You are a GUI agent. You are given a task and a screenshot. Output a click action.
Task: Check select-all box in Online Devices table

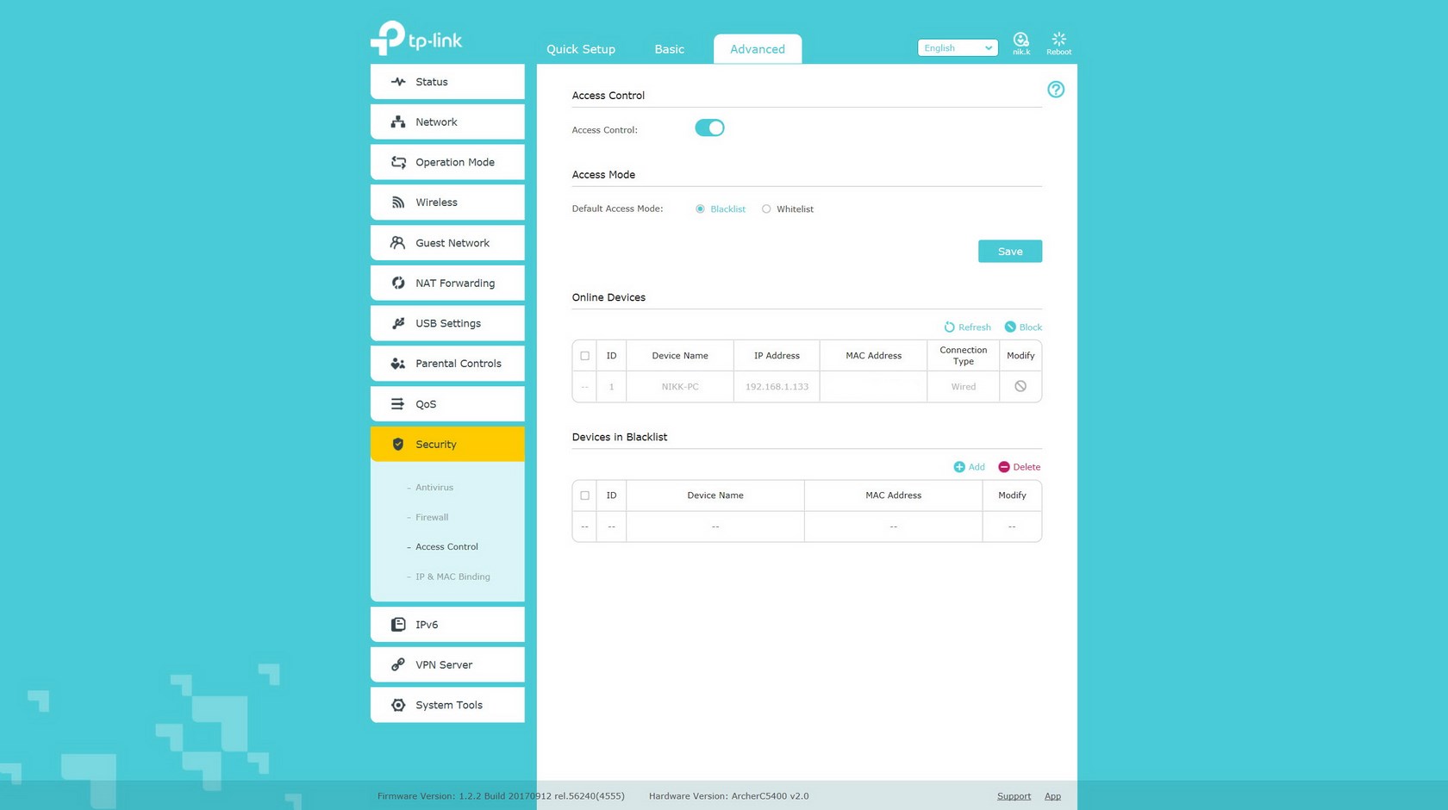coord(585,356)
